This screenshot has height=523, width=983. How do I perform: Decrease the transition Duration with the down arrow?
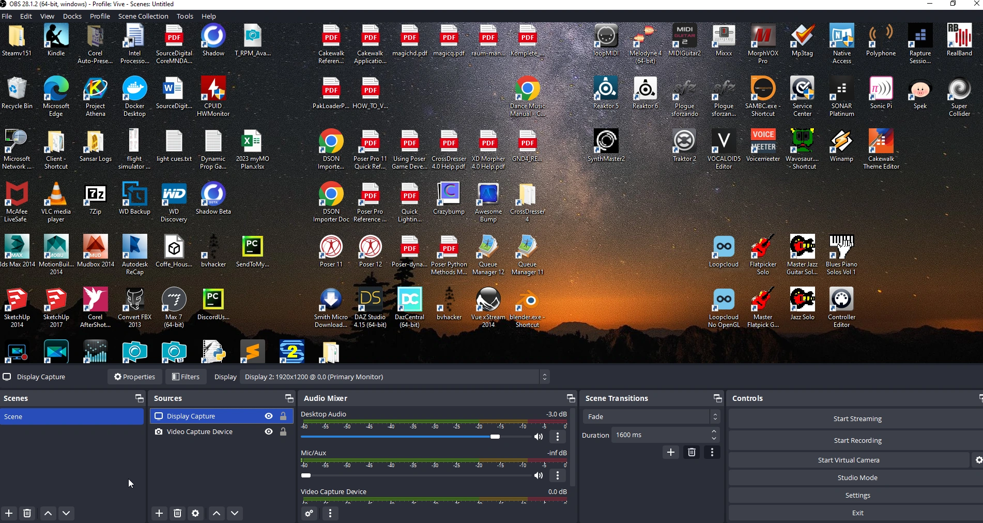click(x=714, y=439)
